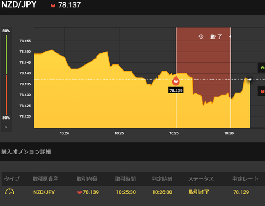Image resolution: width=265 pixels, height=206 pixels.
Task: Click the 78.150 price axis label
Action: pyautogui.click(x=25, y=52)
